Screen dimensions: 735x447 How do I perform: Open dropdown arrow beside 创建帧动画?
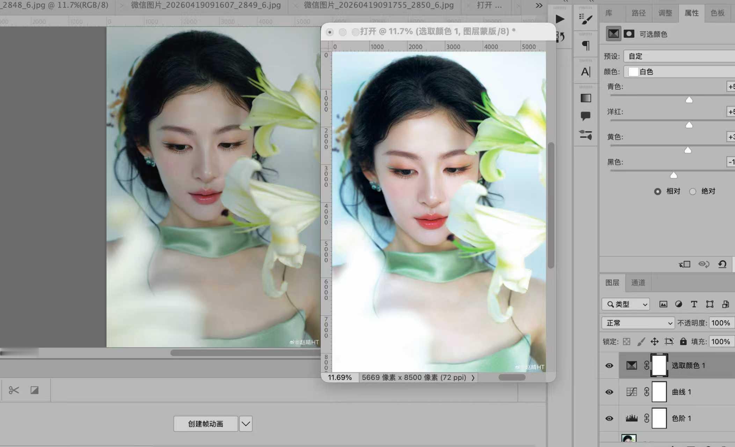(246, 424)
